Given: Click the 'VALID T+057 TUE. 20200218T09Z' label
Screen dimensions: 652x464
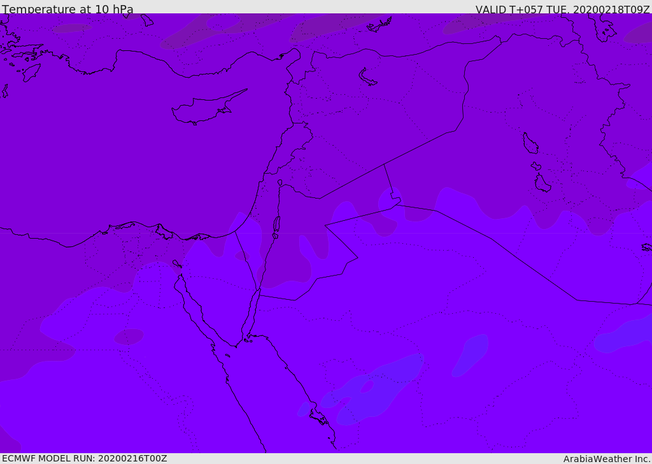Looking at the screenshot, I should point(563,10).
